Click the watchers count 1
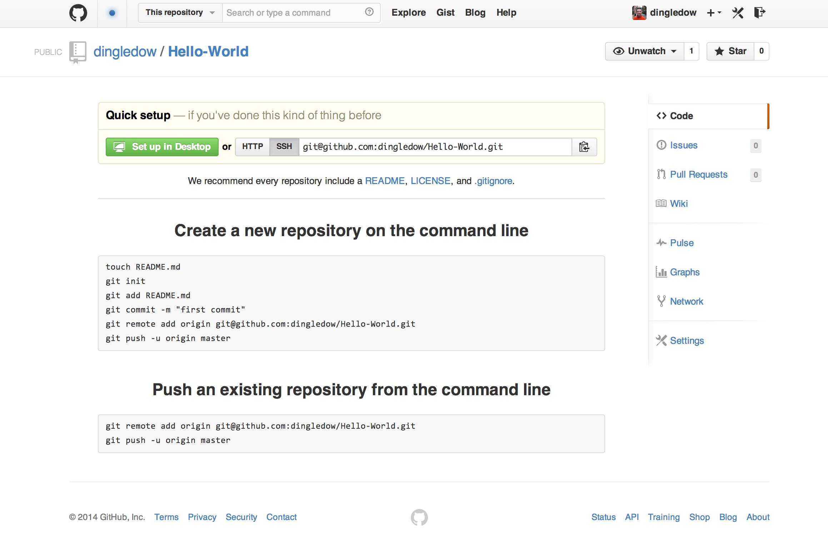 pos(692,51)
